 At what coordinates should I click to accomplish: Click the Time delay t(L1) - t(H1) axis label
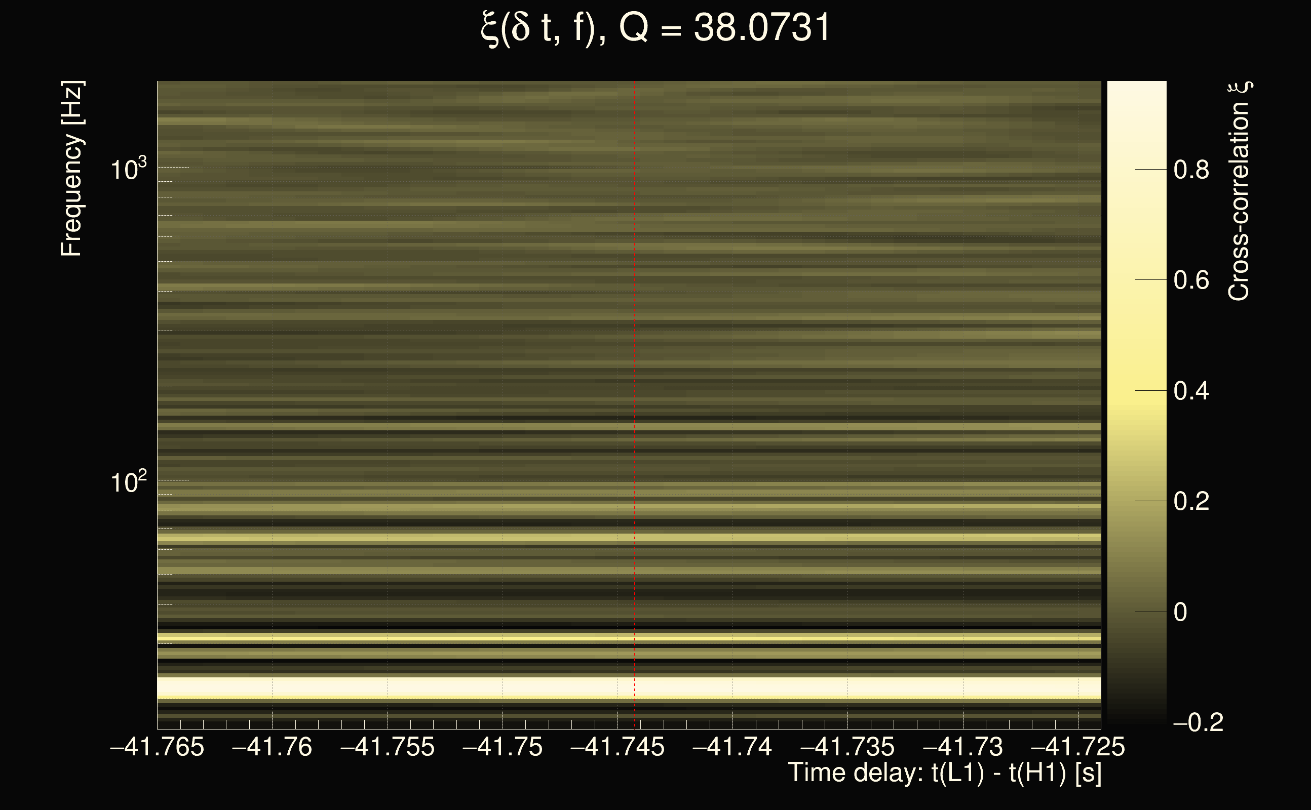(x=944, y=773)
